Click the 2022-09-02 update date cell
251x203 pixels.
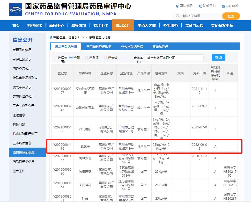(x=200, y=147)
